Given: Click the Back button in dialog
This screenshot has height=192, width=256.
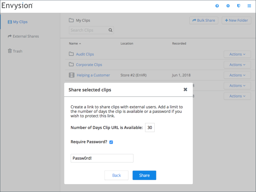Looking at the screenshot, I should coord(116,175).
